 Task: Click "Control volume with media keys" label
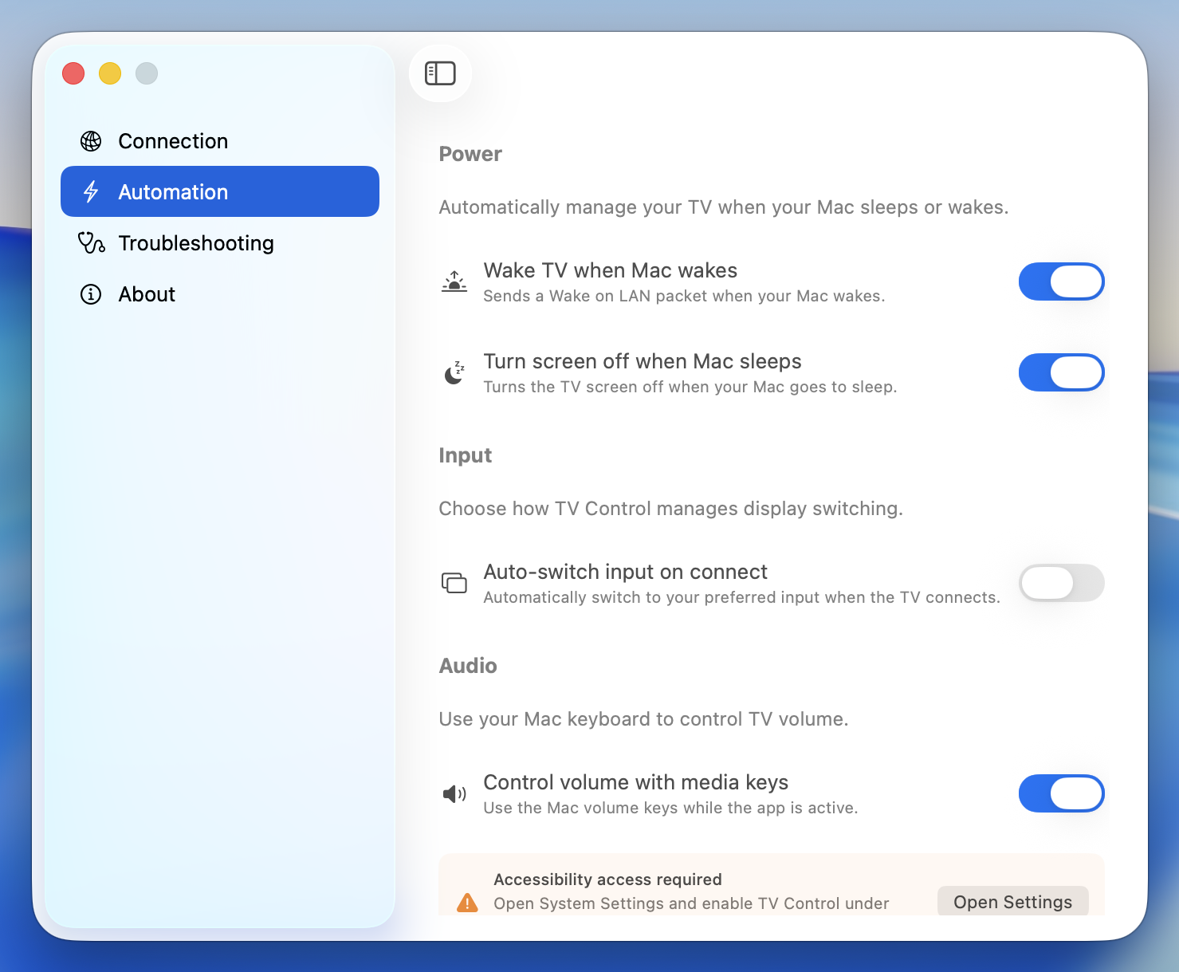click(x=636, y=782)
